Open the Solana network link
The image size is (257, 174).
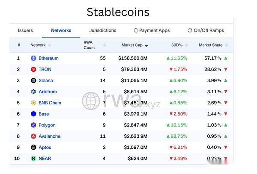point(46,80)
